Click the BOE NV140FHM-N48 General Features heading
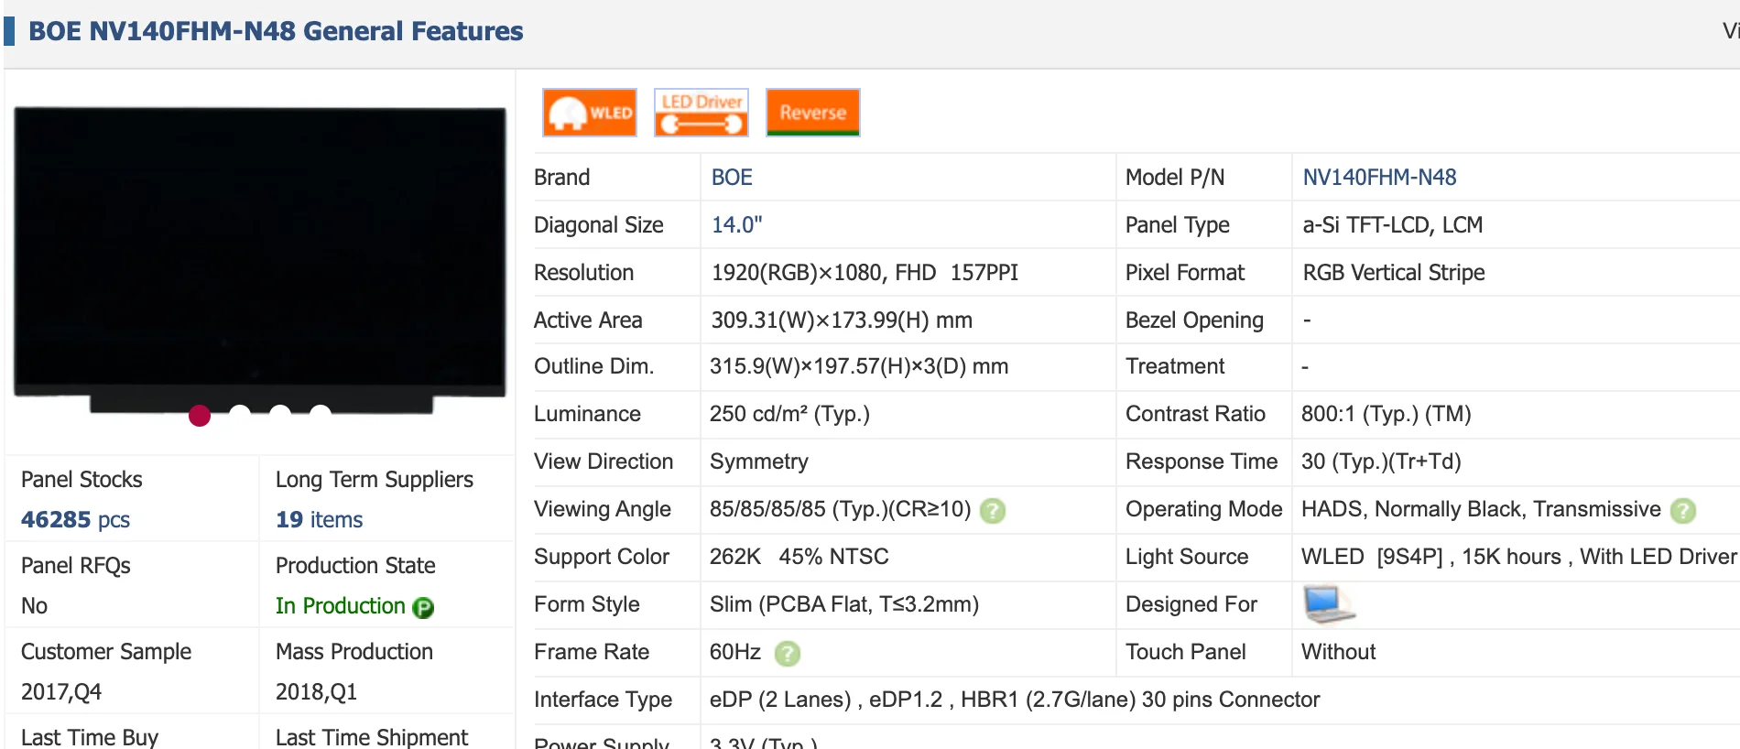1740x749 pixels. (x=276, y=31)
